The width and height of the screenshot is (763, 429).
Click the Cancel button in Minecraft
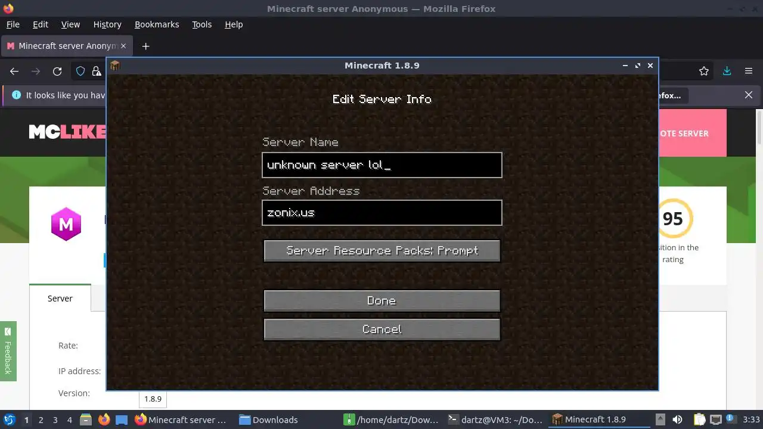[381, 329]
